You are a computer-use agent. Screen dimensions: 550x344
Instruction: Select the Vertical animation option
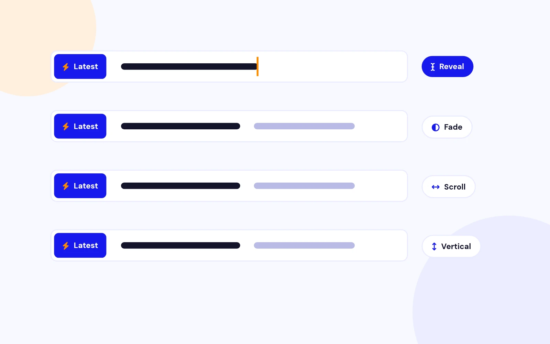tap(451, 246)
